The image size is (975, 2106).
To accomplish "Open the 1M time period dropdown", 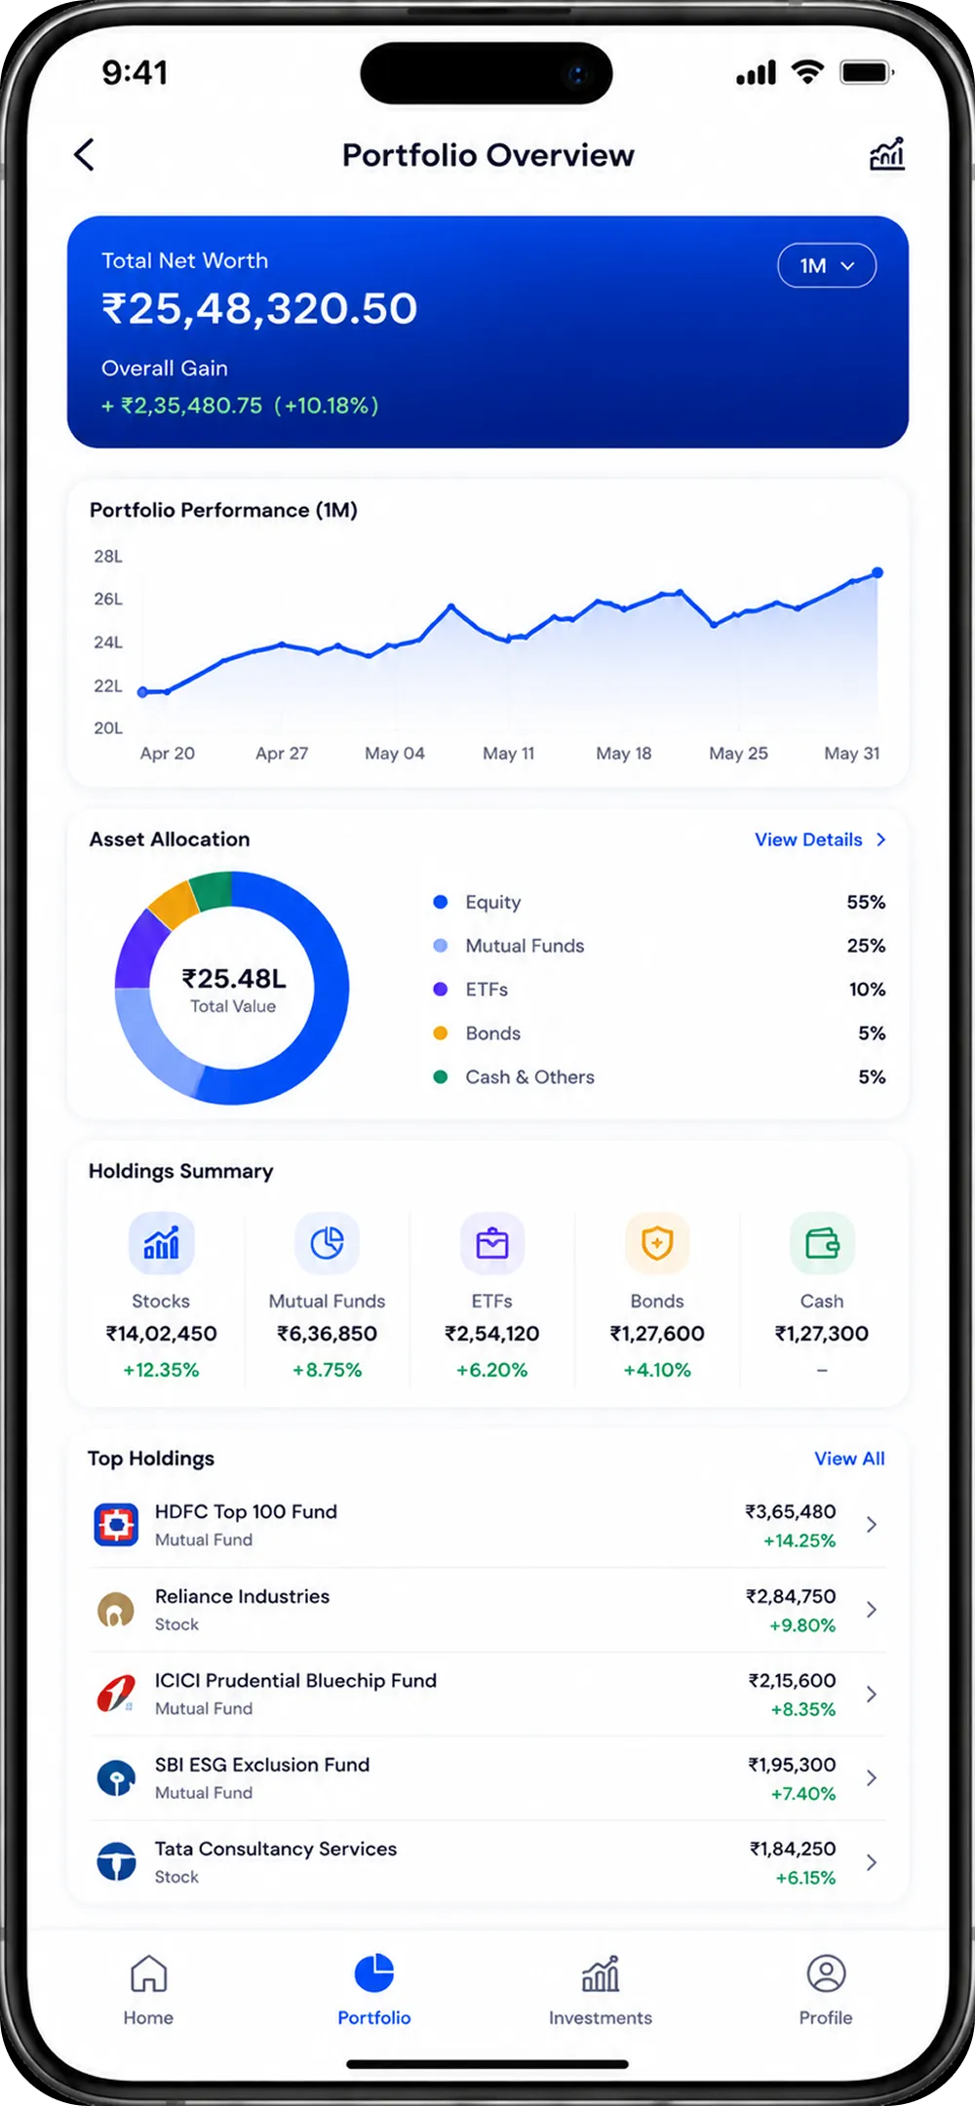I will click(827, 265).
